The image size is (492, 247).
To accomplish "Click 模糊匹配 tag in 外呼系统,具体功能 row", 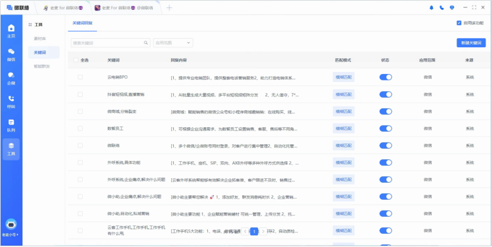I will (344, 162).
